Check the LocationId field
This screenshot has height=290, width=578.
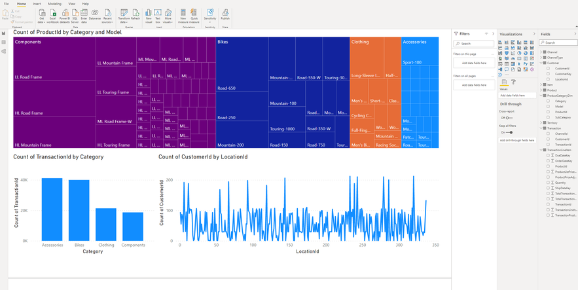(548, 79)
